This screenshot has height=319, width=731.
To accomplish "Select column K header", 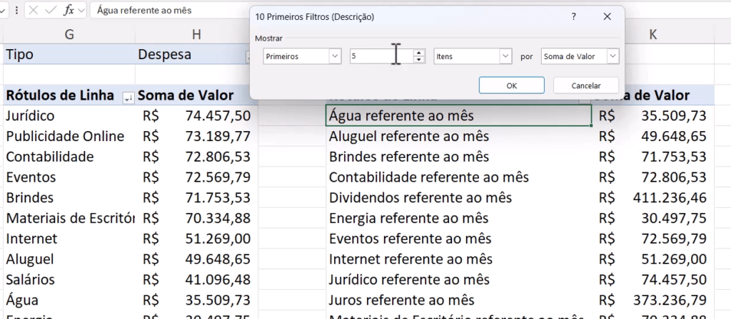I will tap(652, 34).
